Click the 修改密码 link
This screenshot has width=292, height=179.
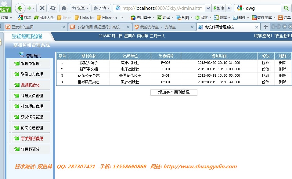click(263, 36)
